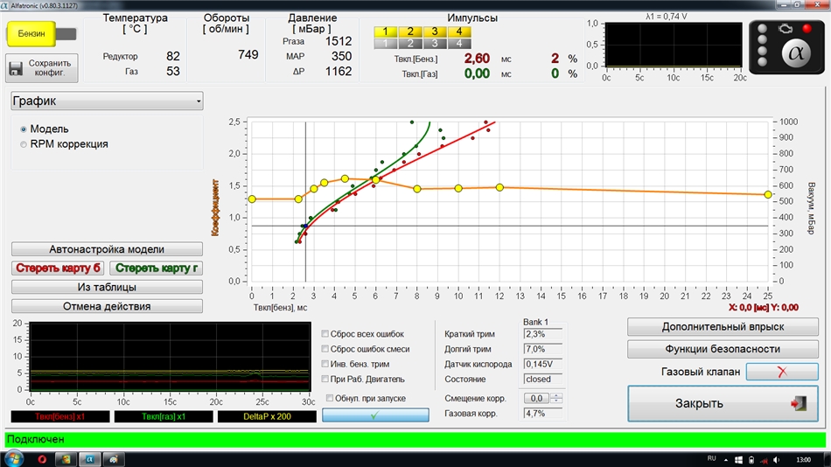Viewport: 831px width, 467px height.
Task: Click the Закрыть button
Action: coord(723,403)
